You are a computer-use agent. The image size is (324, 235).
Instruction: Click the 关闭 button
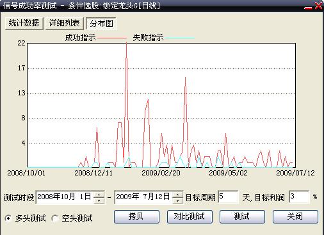click(x=295, y=216)
